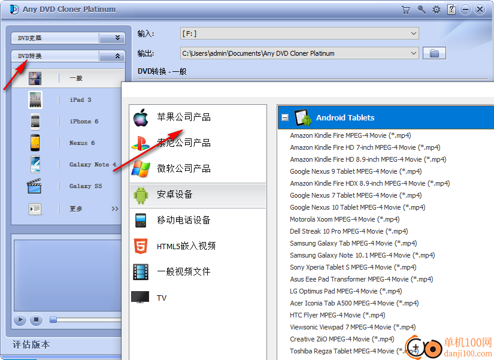
Task: Choose Samsung Galaxy Note 10.1 profile
Action: [x=362, y=255]
